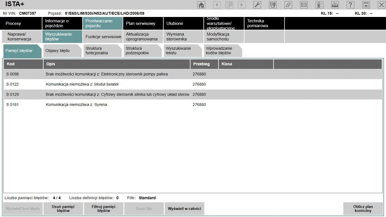Open the envelope message icon
The width and height of the screenshot is (386, 217).
(x=304, y=5)
